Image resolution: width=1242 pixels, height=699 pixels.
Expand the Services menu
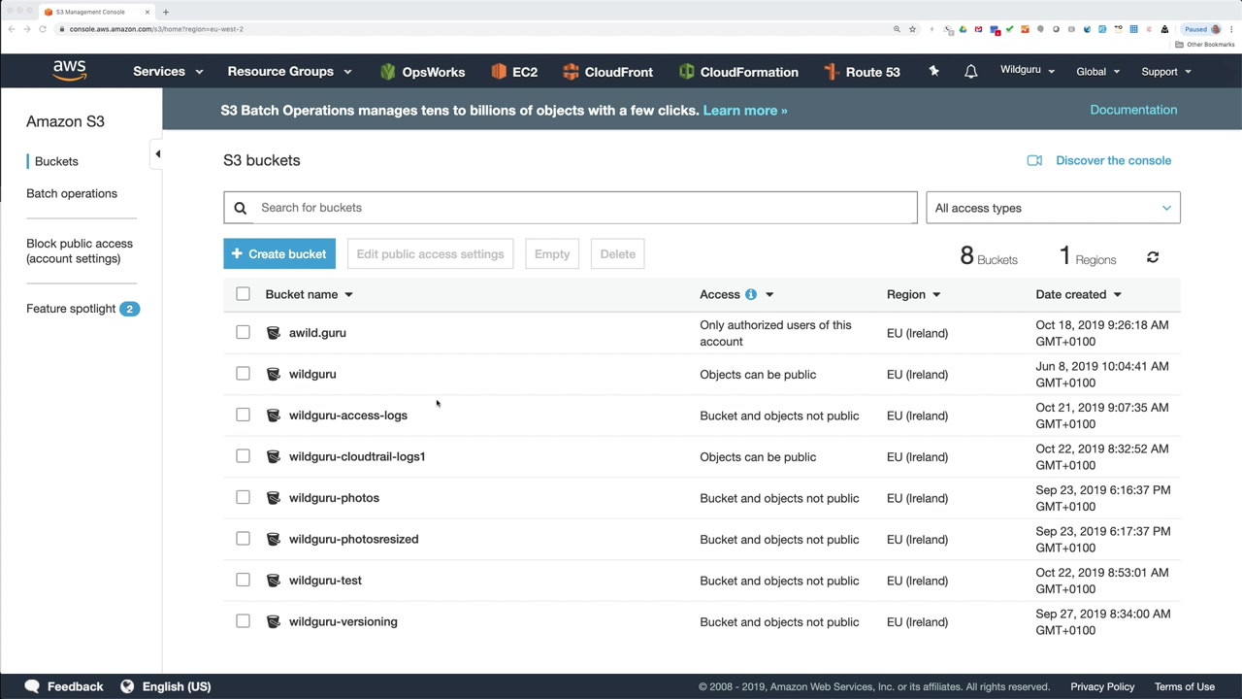point(168,72)
